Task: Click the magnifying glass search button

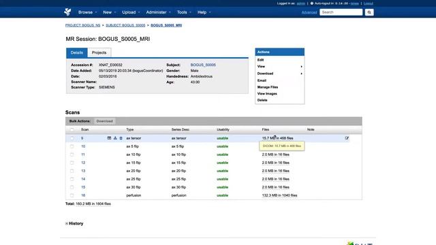Action: [369, 12]
